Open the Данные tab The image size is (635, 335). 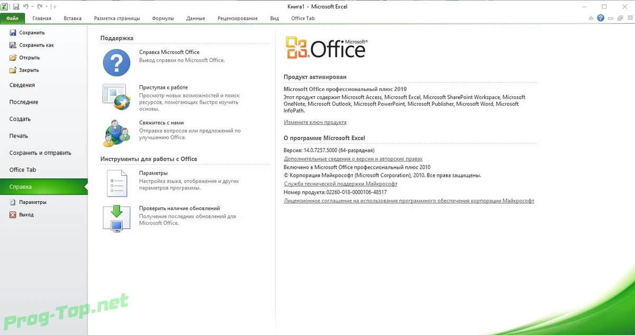coord(196,18)
